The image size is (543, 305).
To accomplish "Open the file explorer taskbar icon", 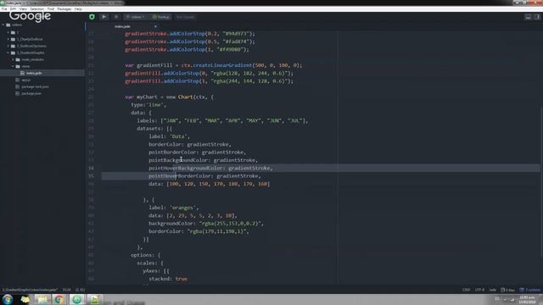I will [x=42, y=299].
